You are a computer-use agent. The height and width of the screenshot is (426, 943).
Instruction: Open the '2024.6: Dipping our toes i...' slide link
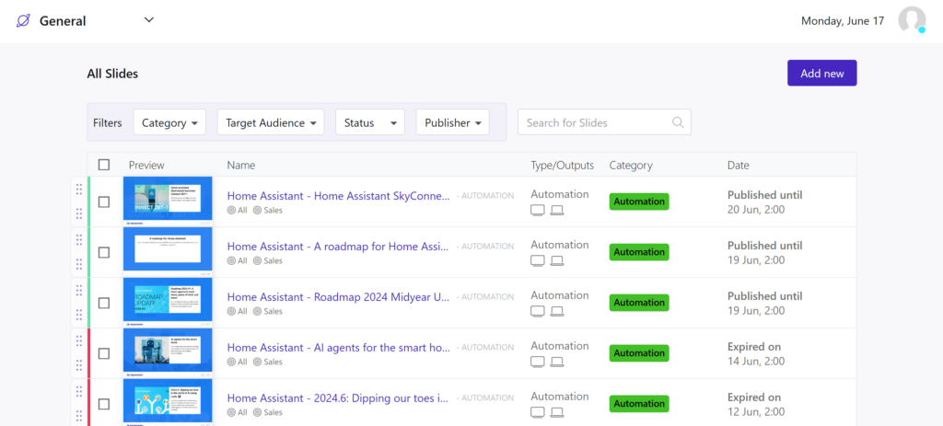(339, 397)
